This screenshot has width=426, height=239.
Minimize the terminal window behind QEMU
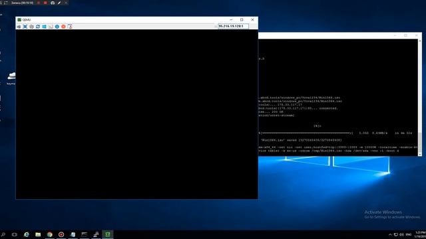tap(395, 35)
